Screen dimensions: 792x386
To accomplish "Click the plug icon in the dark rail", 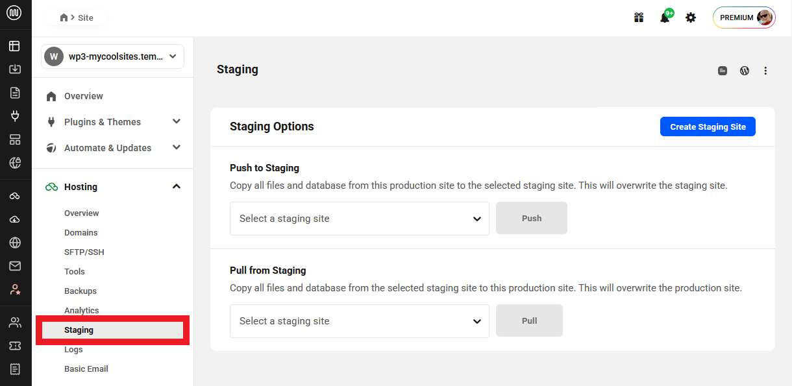I will 15,116.
